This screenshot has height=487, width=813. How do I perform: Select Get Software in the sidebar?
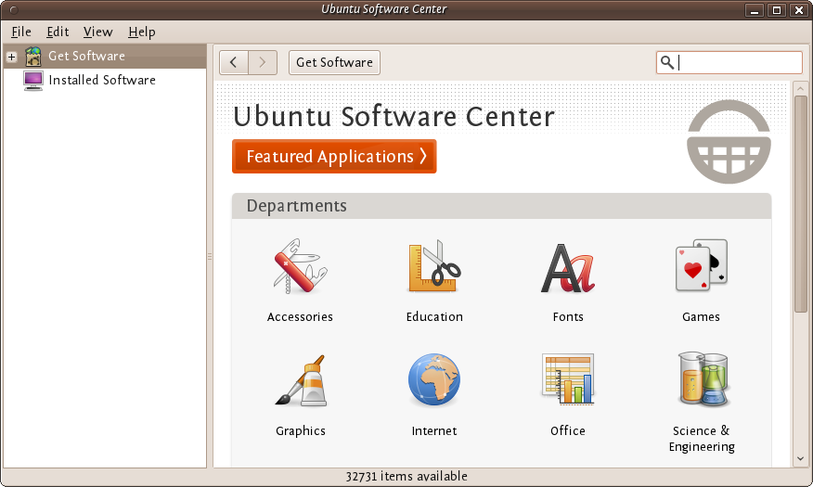(86, 56)
